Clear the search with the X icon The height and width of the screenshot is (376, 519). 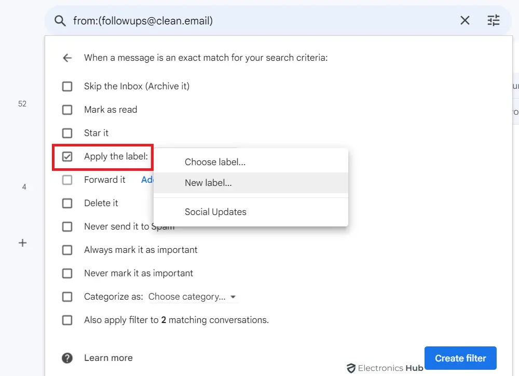click(465, 21)
